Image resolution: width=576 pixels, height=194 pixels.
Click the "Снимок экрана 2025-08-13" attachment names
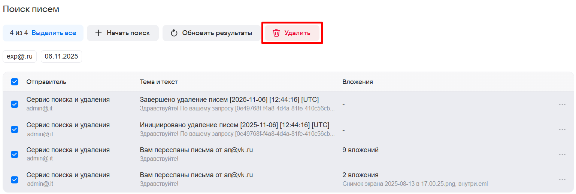click(415, 184)
